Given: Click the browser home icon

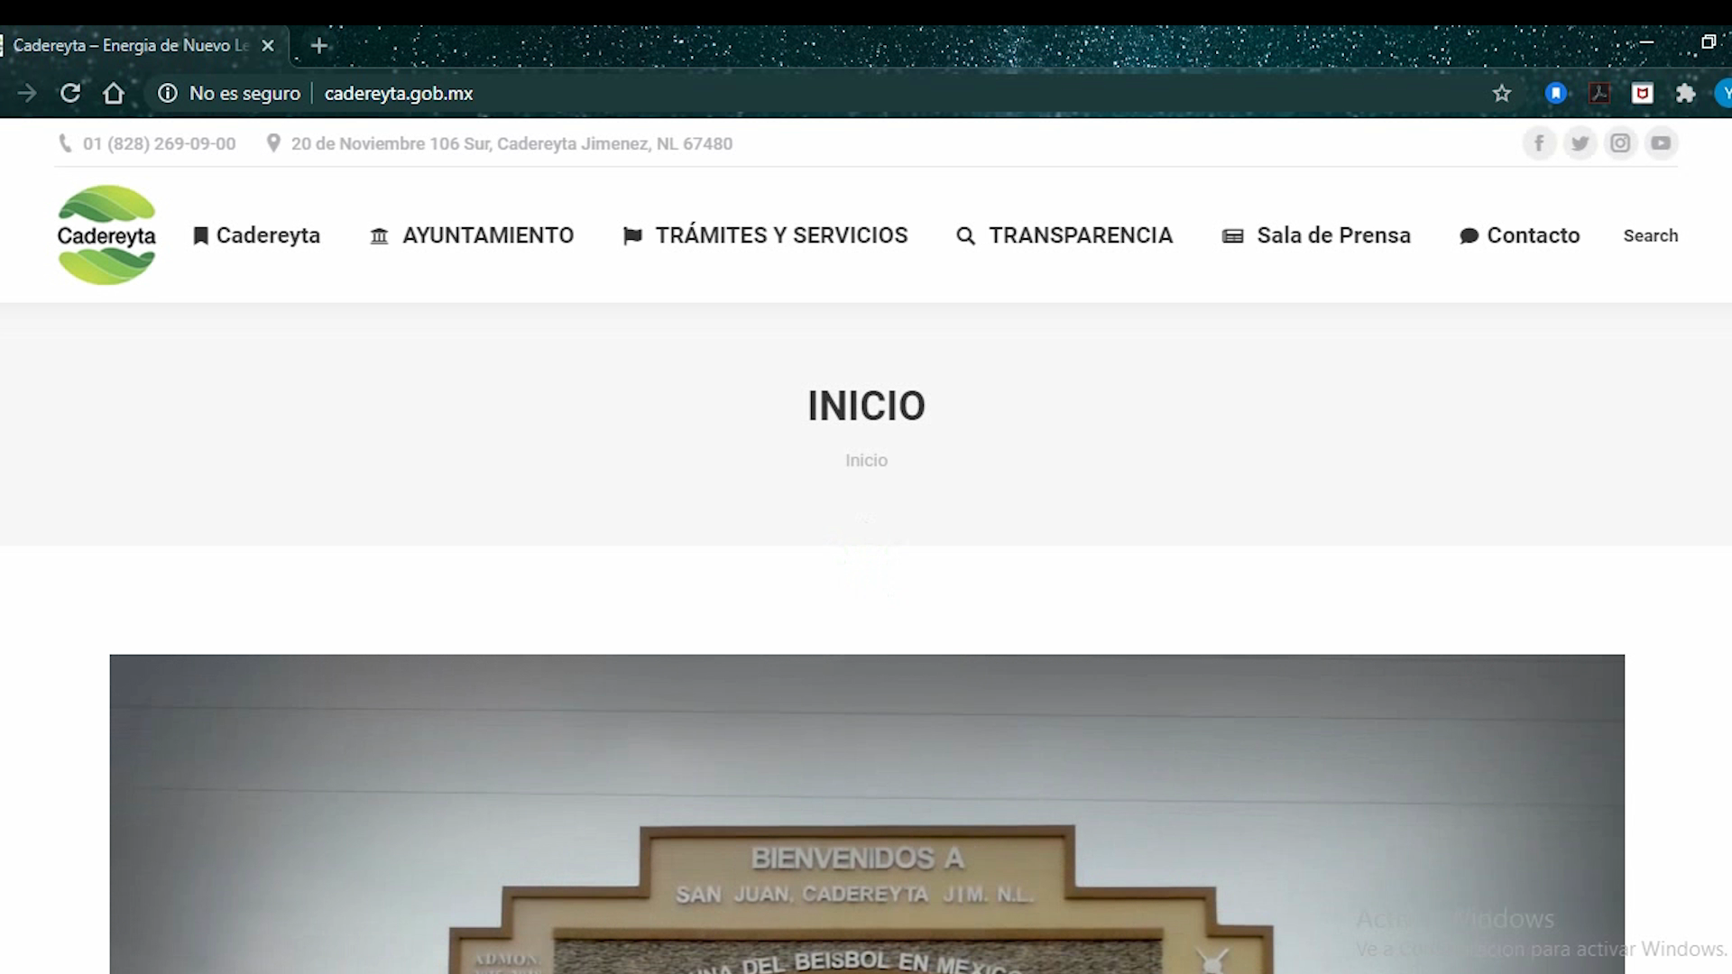Looking at the screenshot, I should click(x=114, y=93).
